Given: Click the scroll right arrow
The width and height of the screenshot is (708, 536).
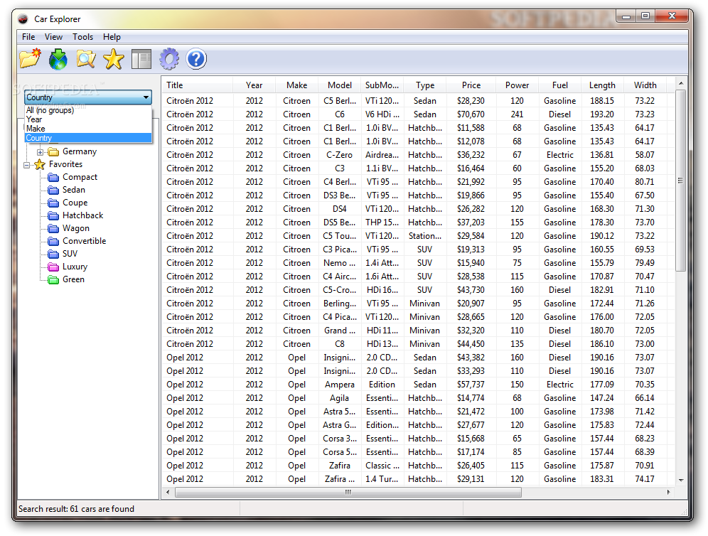Looking at the screenshot, I should 668,492.
